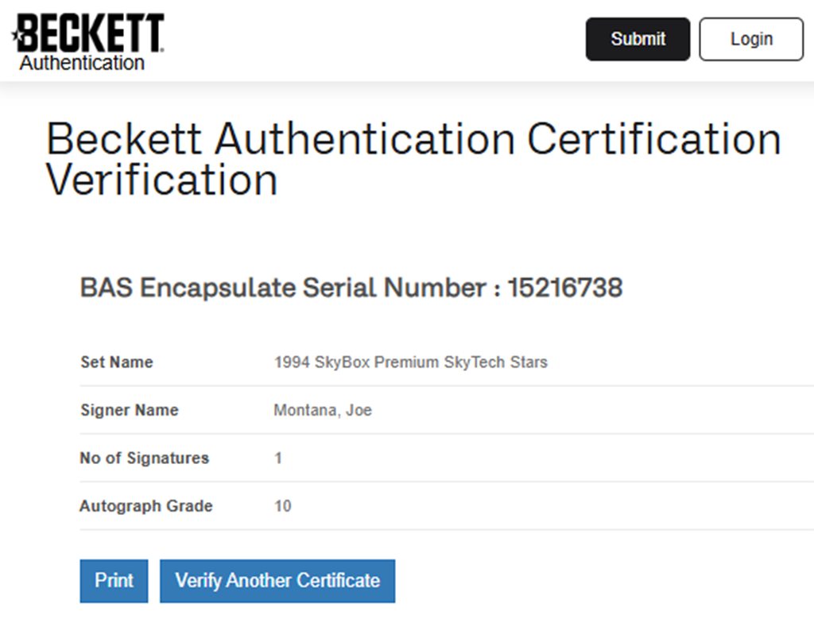The height and width of the screenshot is (619, 814).
Task: Click the serial number 15216738
Action: tap(564, 288)
